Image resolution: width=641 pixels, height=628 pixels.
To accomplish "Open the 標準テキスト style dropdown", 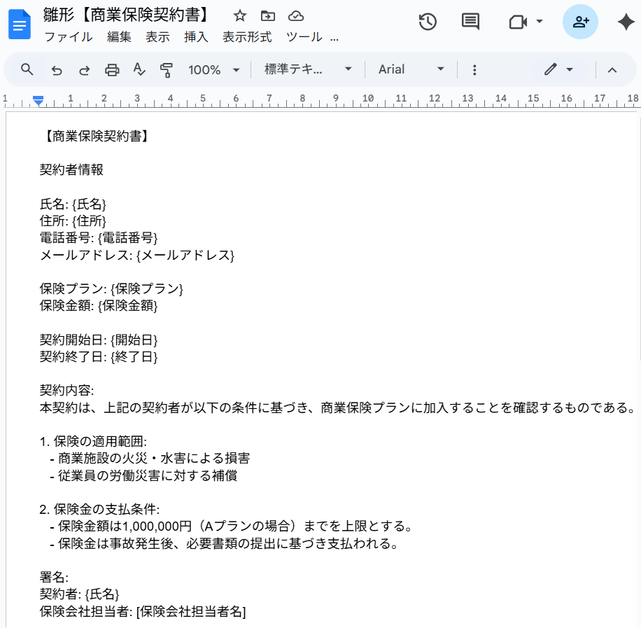I will [x=308, y=69].
